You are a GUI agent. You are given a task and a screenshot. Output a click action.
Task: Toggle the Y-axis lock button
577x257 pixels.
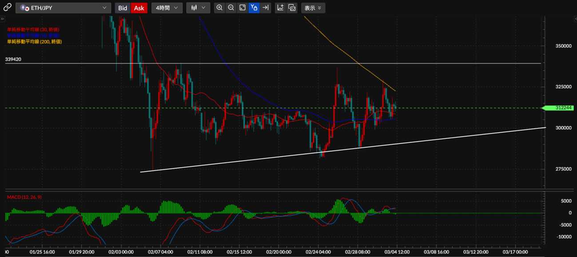pos(254,8)
